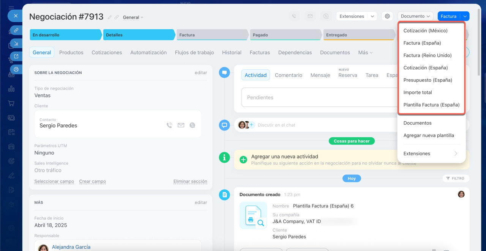
Task: Expand Extensiones submenu in Documento menu
Action: 431,154
